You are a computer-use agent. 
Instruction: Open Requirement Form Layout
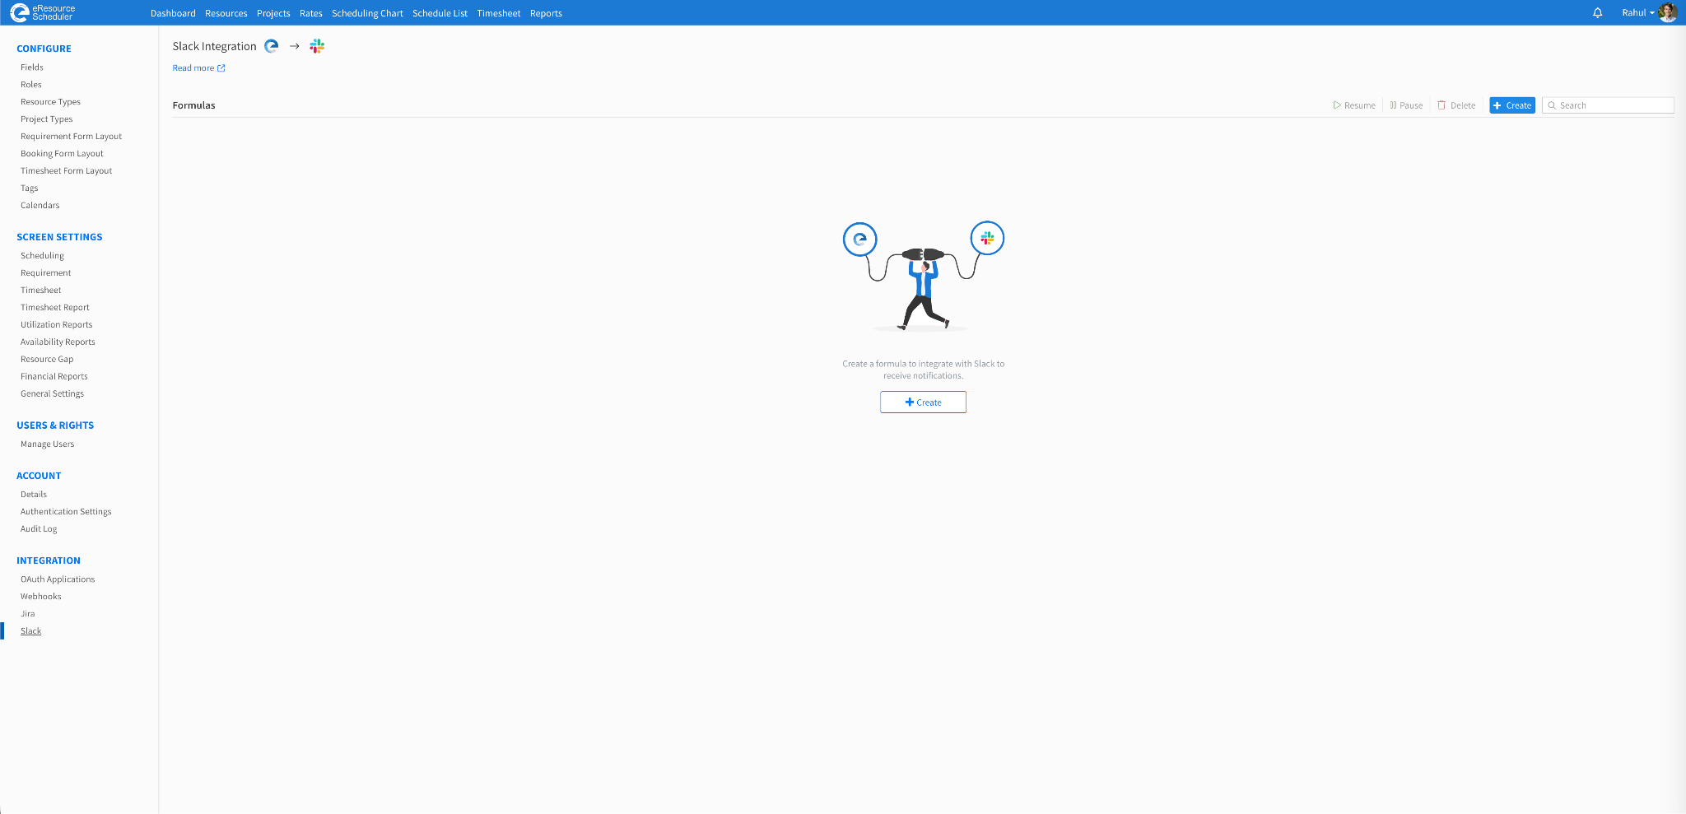click(71, 137)
